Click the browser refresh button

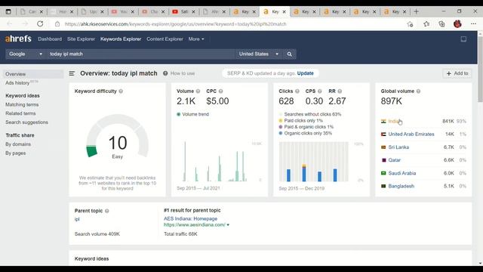40,23
